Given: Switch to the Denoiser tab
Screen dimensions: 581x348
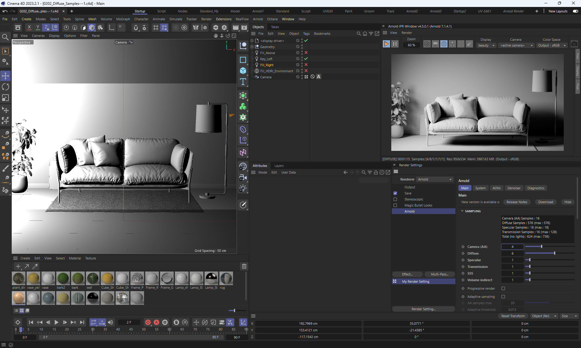Looking at the screenshot, I should click(514, 188).
